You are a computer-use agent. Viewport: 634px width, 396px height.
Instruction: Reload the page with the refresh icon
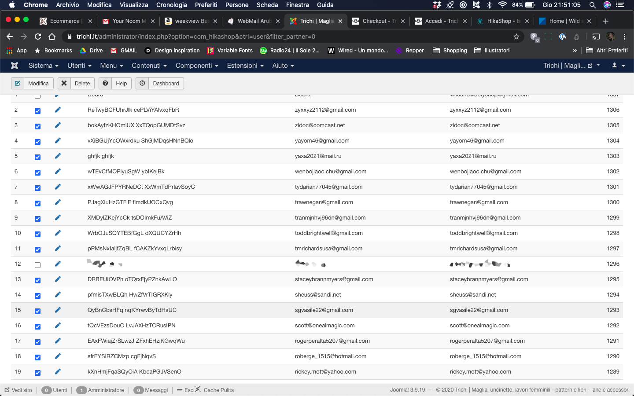(x=38, y=37)
